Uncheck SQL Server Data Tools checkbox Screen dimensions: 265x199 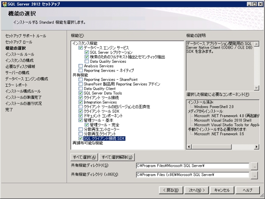tap(81, 93)
